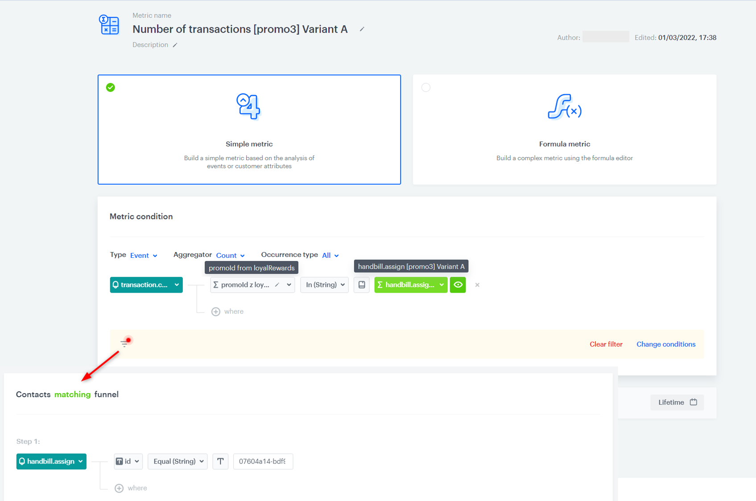Click the Simple metric checkmark selector
This screenshot has width=756, height=501.
coord(110,87)
